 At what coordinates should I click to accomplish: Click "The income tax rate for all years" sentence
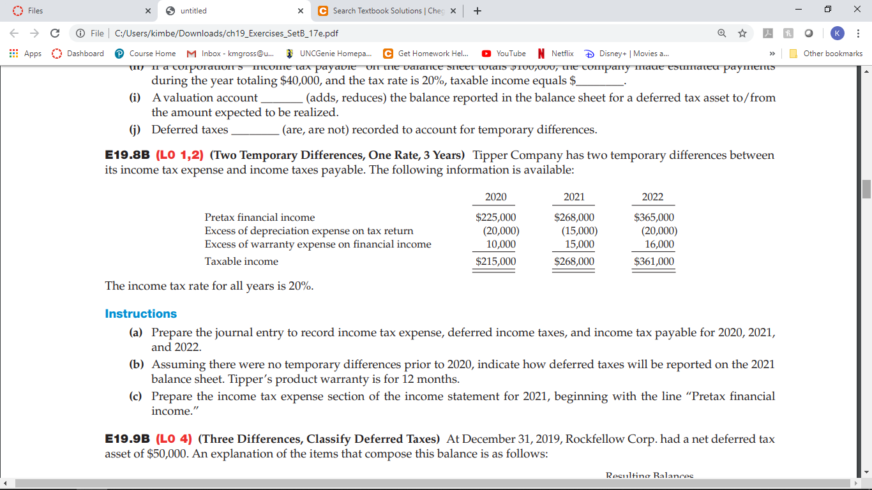click(x=209, y=286)
